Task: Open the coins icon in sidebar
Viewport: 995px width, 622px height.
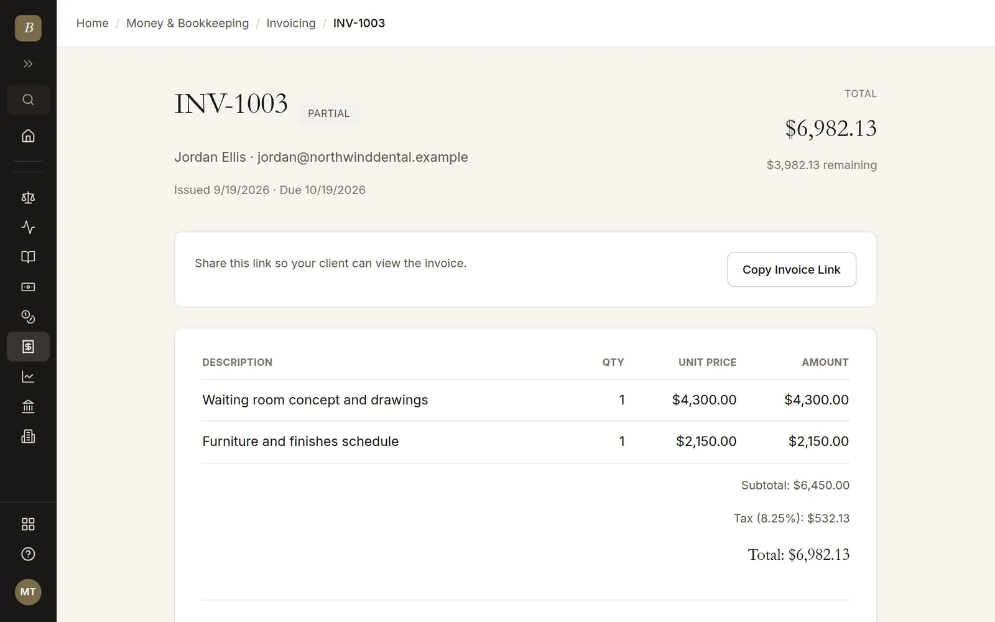Action: click(28, 317)
